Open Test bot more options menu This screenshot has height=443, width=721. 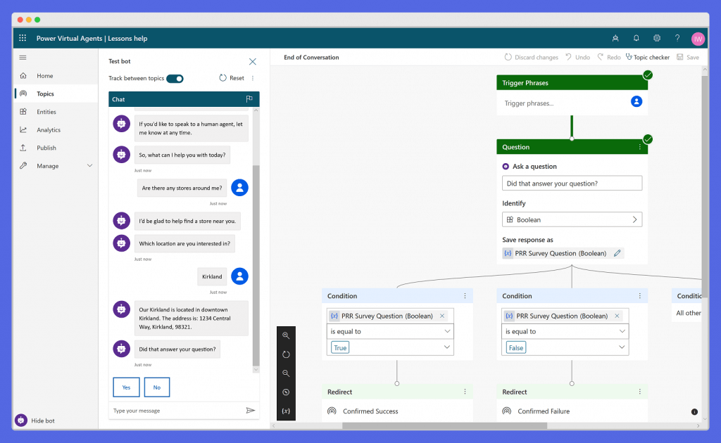point(253,78)
